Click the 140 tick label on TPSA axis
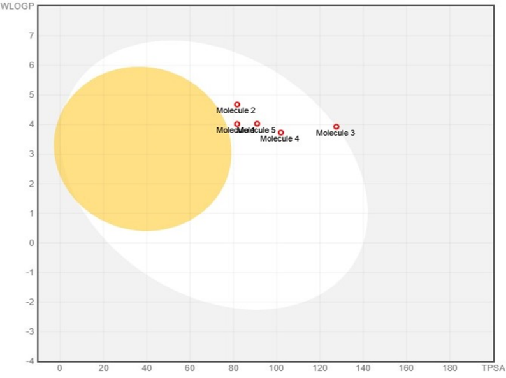The width and height of the screenshot is (506, 378). click(x=363, y=368)
